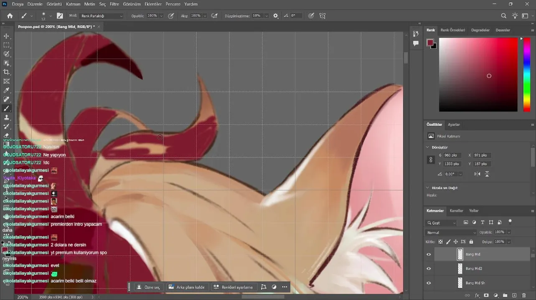Image resolution: width=536 pixels, height=300 pixels.
Task: Select the Quick Selection tool
Action: tap(6, 54)
